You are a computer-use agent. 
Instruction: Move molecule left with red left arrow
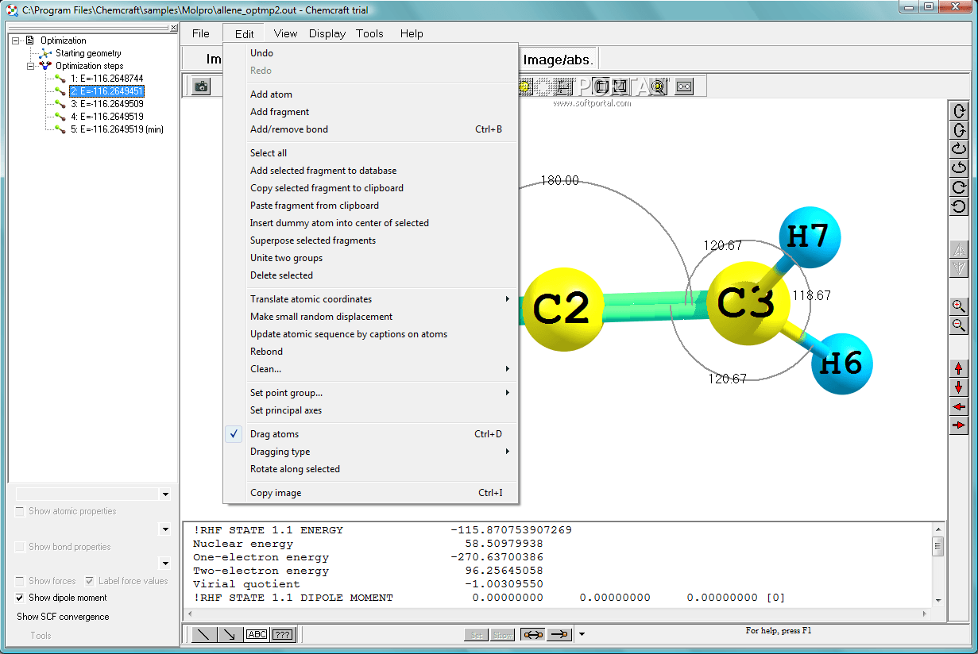click(x=959, y=406)
